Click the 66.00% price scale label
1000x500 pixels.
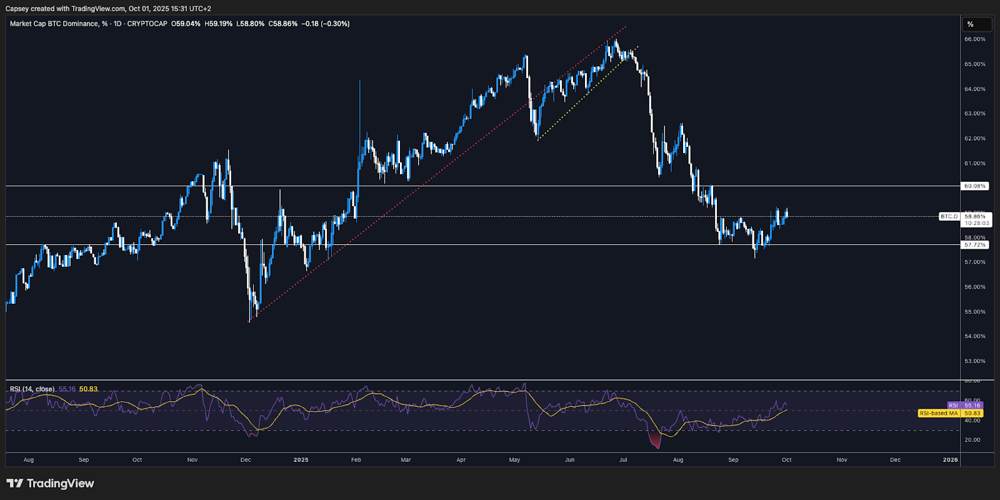[x=974, y=39]
